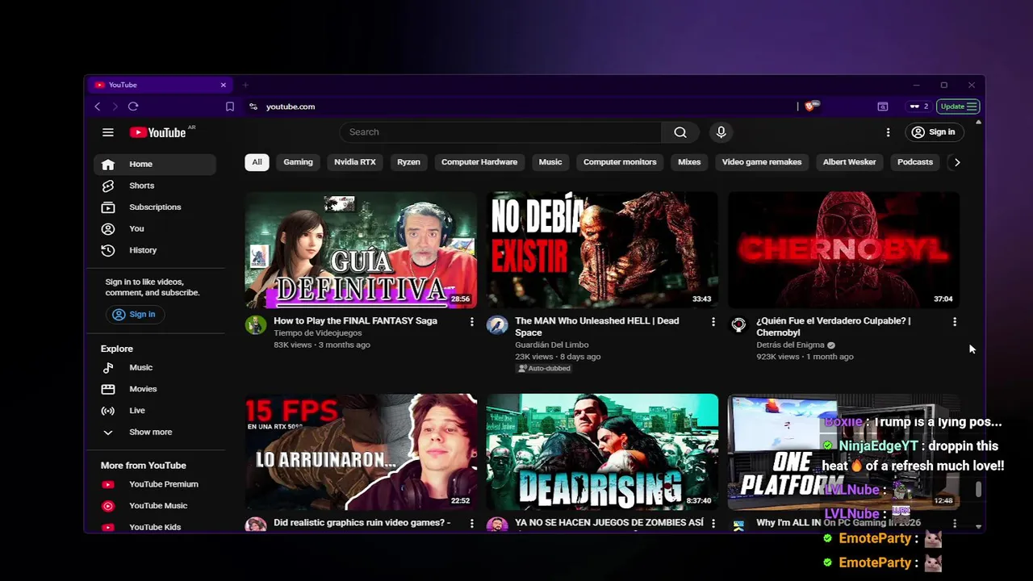Select the Computer monitors filter chip
Image resolution: width=1033 pixels, height=581 pixels.
pos(620,162)
